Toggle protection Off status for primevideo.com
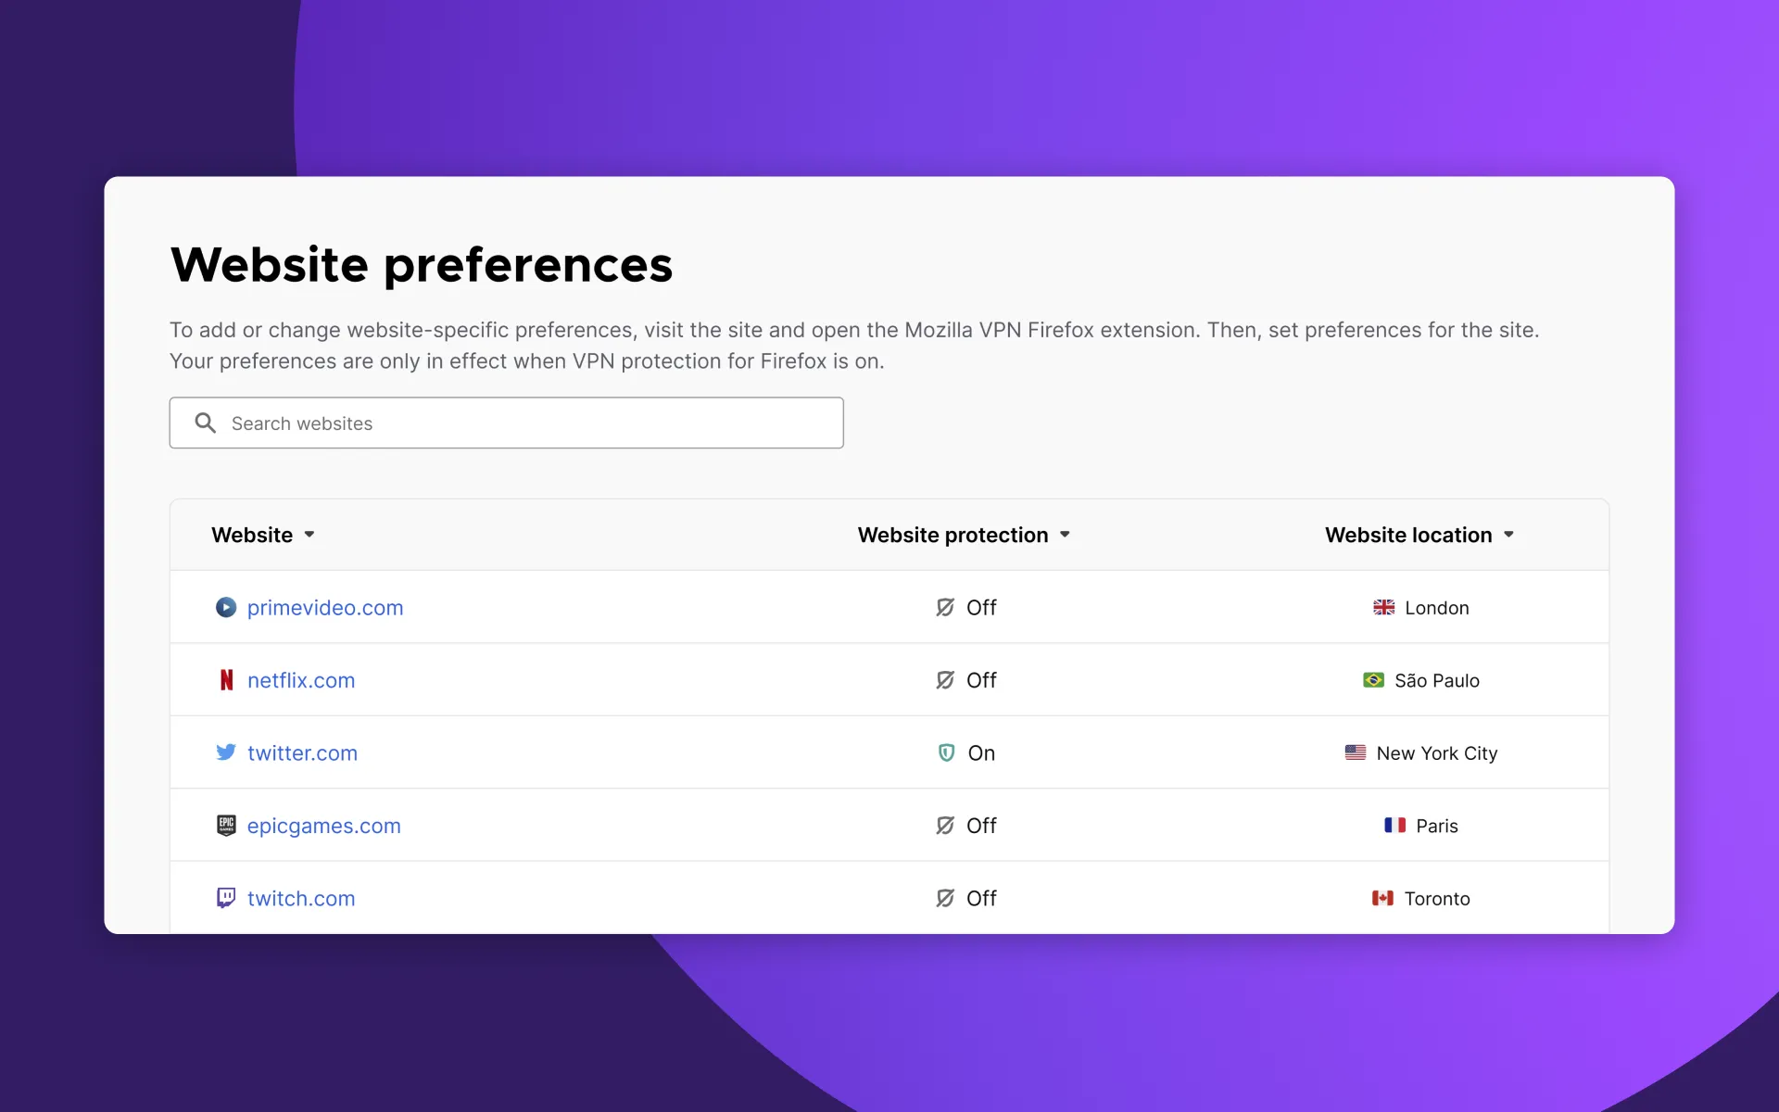 coord(966,608)
